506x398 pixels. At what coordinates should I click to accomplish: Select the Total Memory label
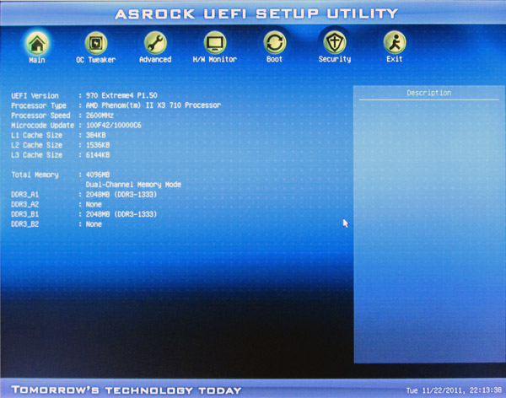coord(35,175)
